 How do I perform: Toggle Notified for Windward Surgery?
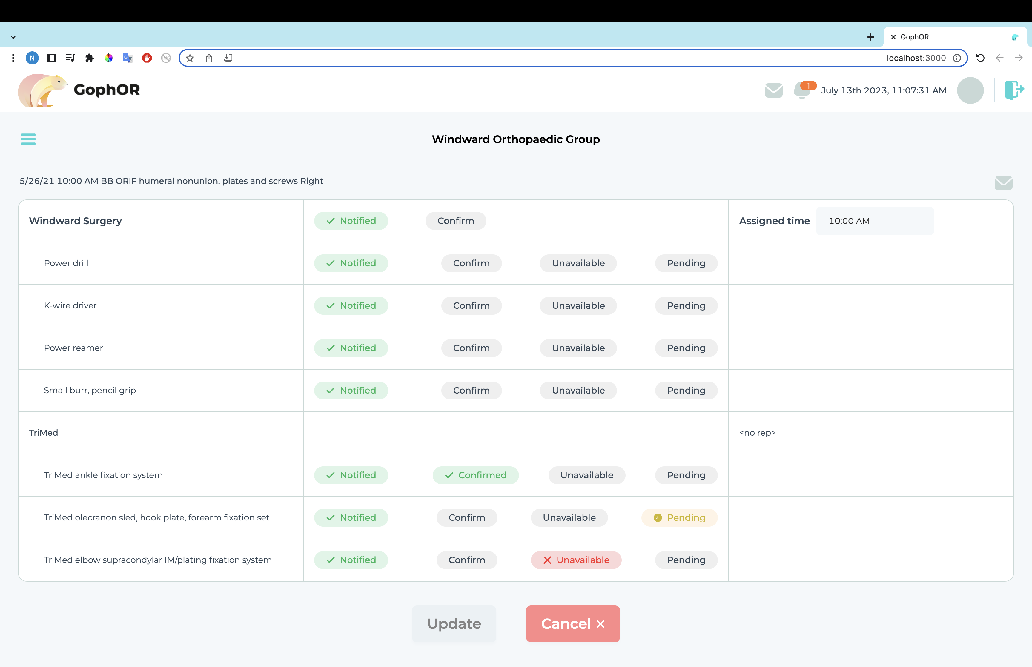[x=351, y=221]
